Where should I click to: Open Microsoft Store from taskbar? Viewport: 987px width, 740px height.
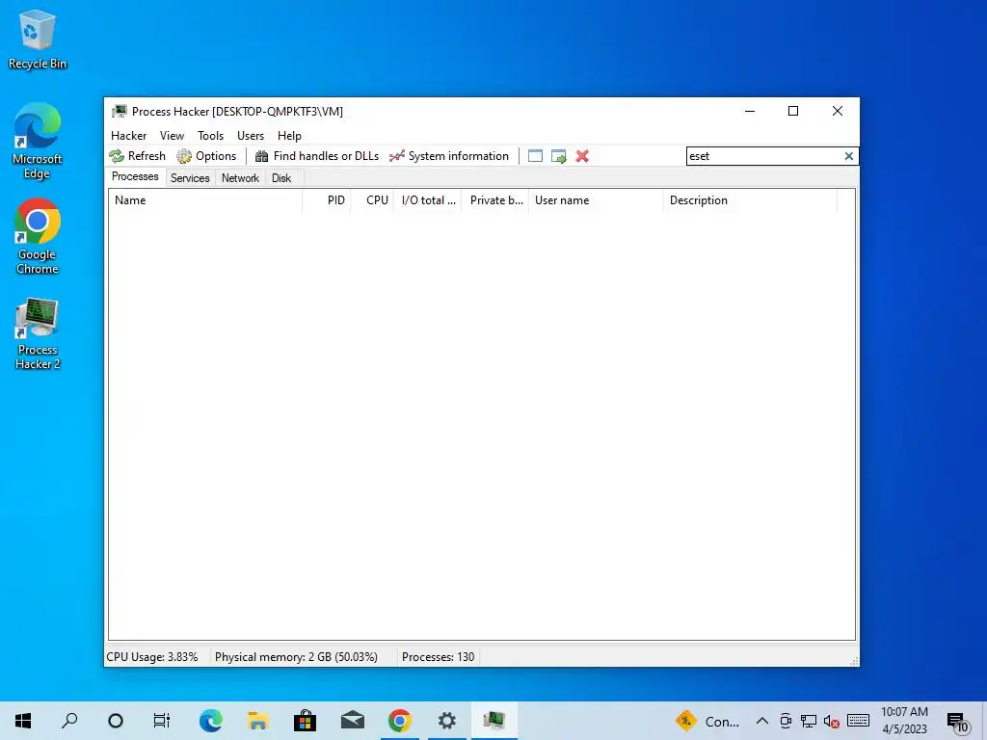[x=305, y=721]
